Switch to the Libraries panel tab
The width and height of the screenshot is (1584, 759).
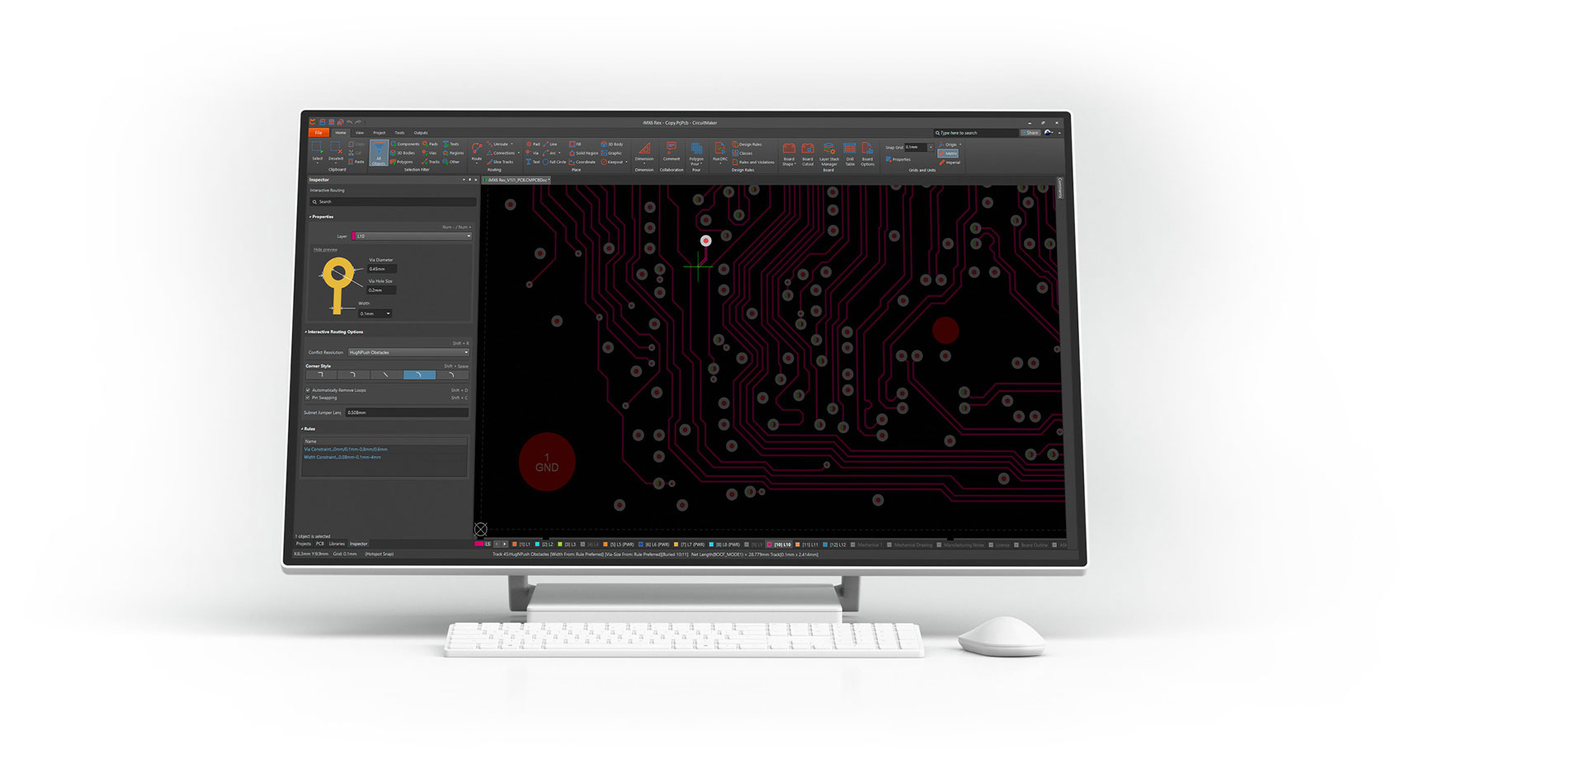(x=337, y=544)
